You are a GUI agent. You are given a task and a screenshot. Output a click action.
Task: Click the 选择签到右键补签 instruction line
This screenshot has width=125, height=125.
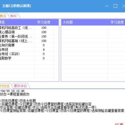46,104
